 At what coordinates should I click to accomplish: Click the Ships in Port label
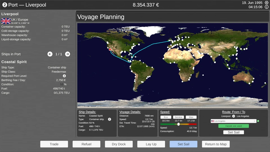pyautogui.click(x=11, y=54)
